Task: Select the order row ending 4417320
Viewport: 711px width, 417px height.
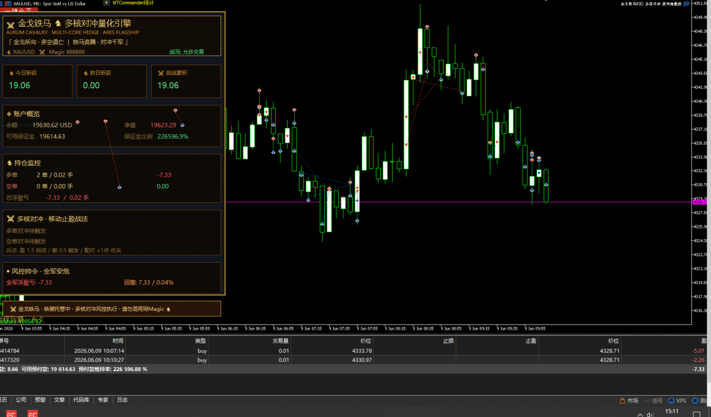Action: coord(353,360)
